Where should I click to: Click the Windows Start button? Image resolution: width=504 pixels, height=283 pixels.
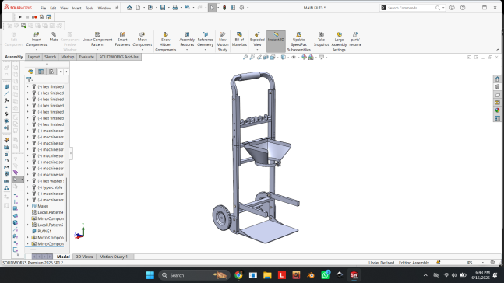pyautogui.click(x=150, y=275)
